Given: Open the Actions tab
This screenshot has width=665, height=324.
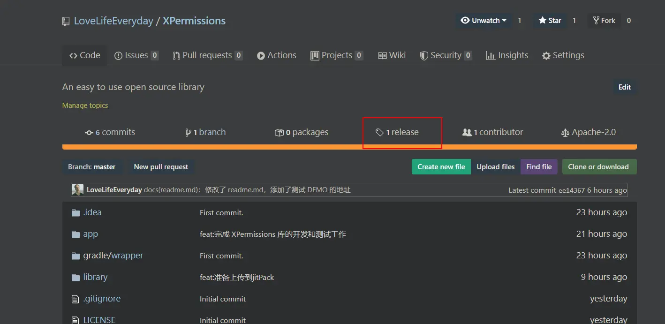Looking at the screenshot, I should coord(277,55).
